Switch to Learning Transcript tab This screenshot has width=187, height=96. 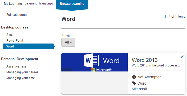[39, 3]
